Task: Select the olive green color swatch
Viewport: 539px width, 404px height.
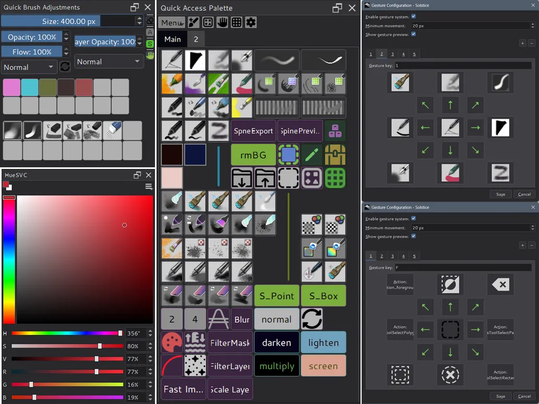Action: click(48, 87)
